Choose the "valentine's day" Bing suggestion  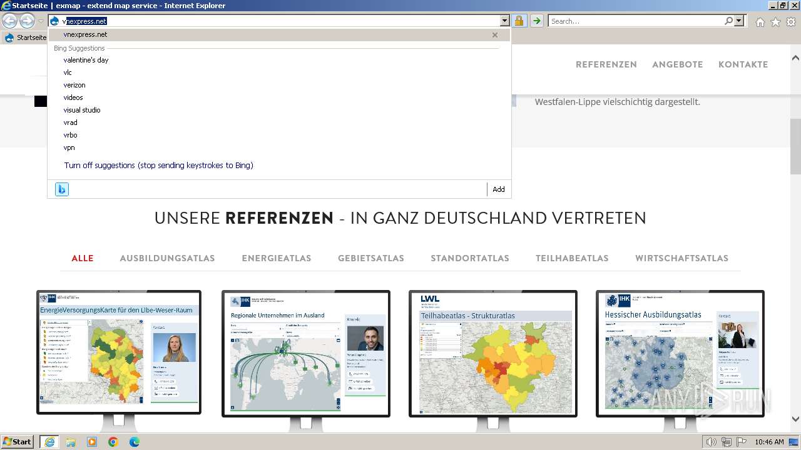pyautogui.click(x=86, y=60)
